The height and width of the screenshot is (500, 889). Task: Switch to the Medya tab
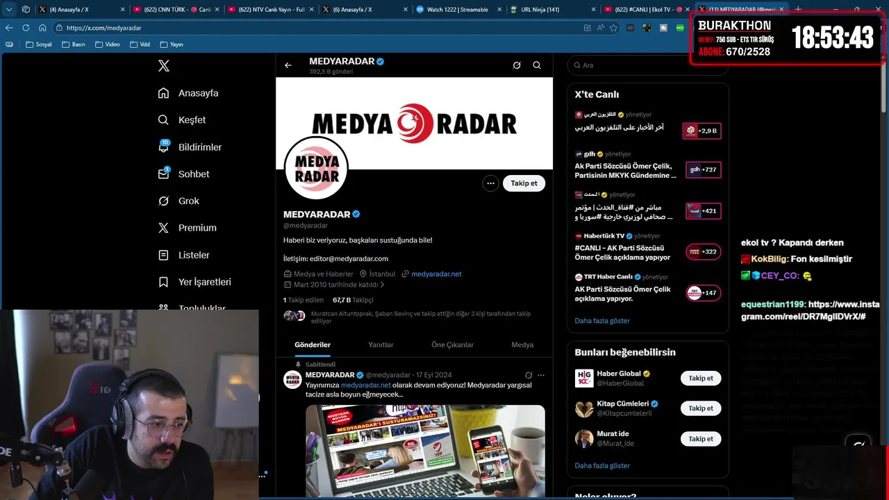tap(522, 345)
